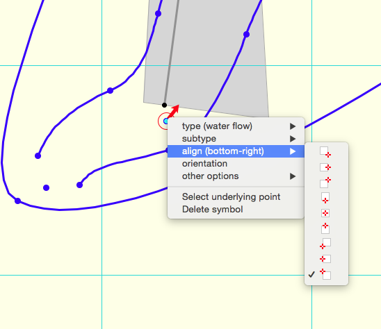The image size is (381, 329).
Task: Choose top-left align icon (cross at square's bottom-right corner)
Action: 325,152
